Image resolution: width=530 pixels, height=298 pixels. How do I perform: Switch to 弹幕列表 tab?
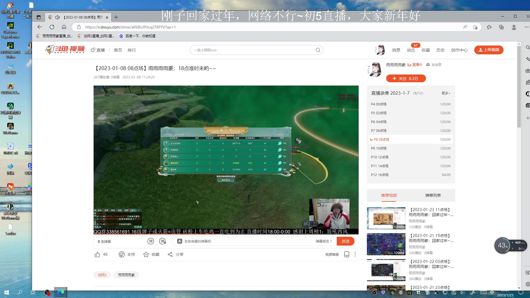point(433,195)
